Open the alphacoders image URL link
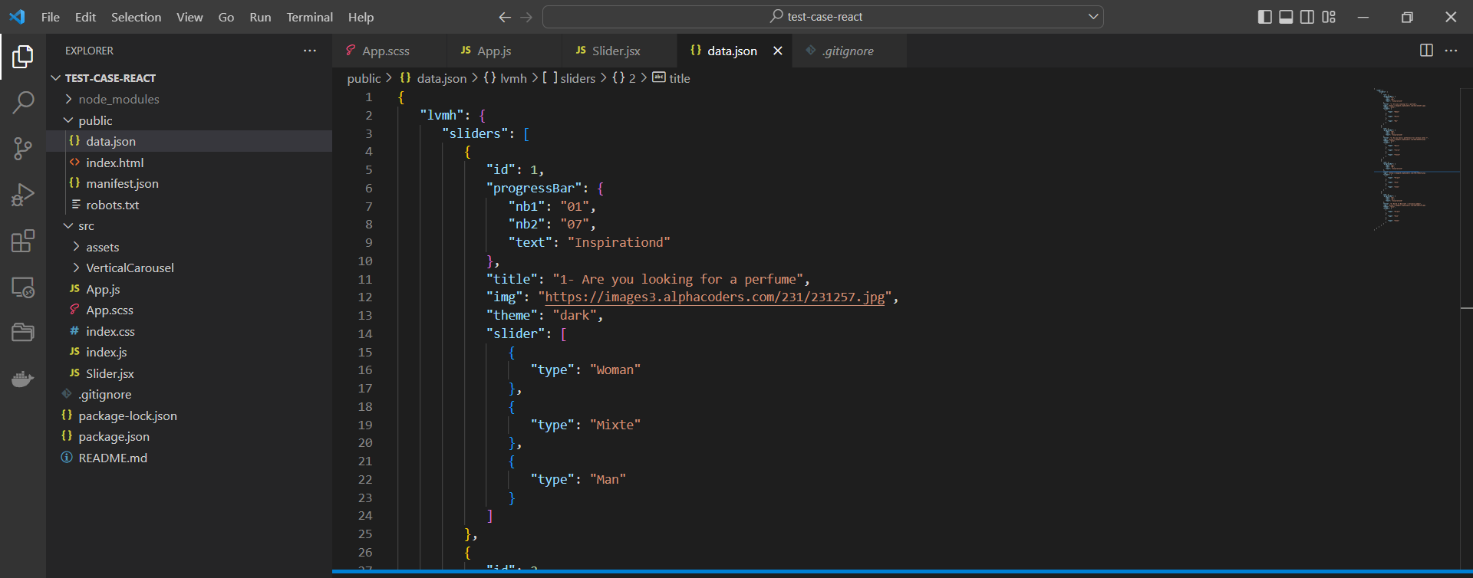This screenshot has height=578, width=1473. coord(714,297)
